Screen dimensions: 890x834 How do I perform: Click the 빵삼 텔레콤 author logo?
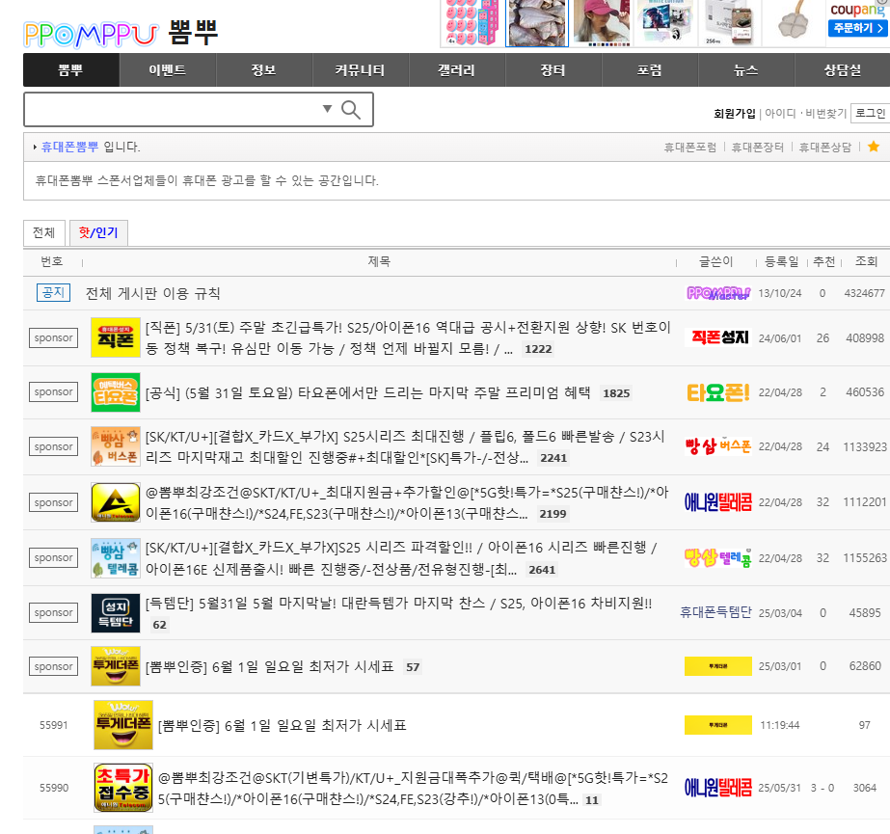point(718,557)
